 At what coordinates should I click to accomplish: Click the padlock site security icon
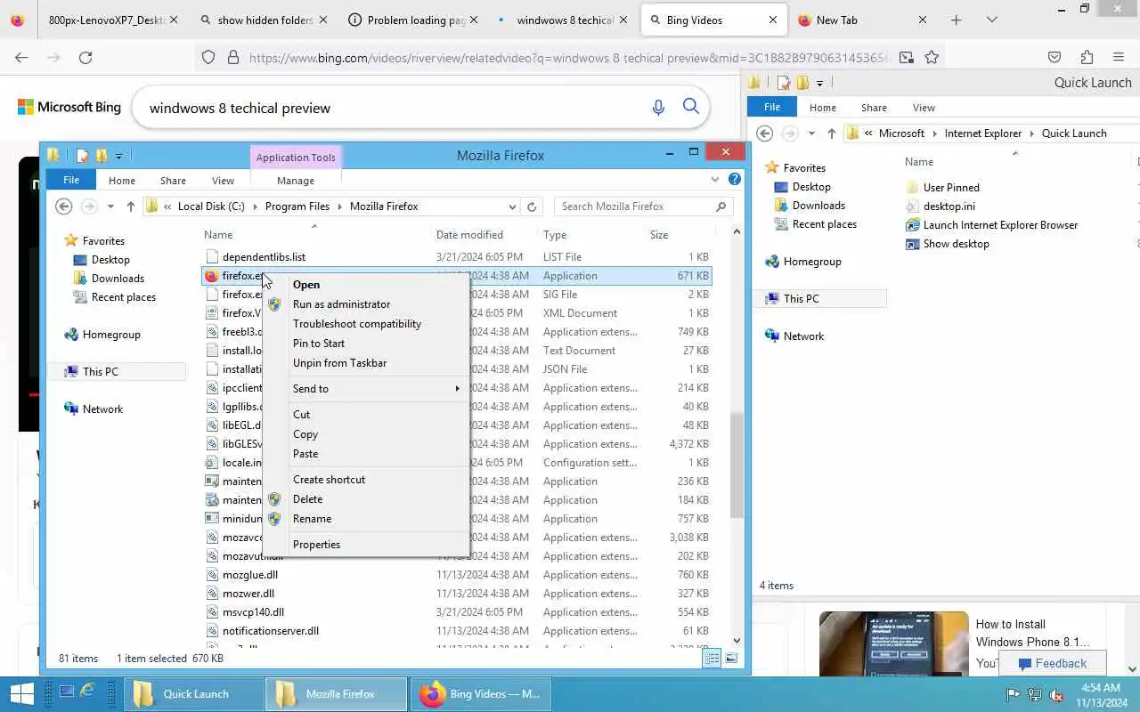pyautogui.click(x=233, y=57)
